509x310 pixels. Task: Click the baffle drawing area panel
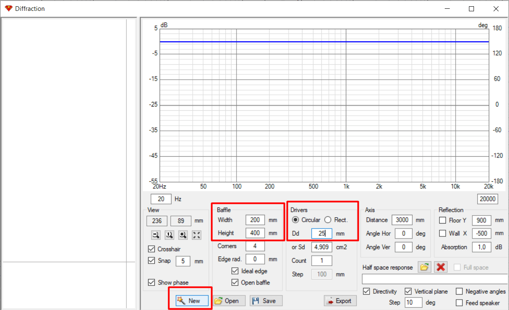point(69,164)
